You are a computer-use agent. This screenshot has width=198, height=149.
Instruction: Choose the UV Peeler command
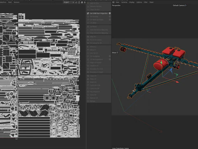click(x=99, y=26)
